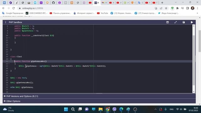Screen dimensions: 201x113
Task: Open Google Переводчик bookmark
Action: point(13,13)
